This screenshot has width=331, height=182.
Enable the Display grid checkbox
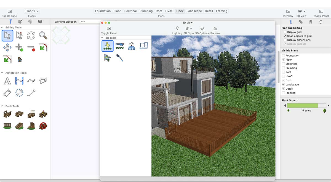click(285, 32)
